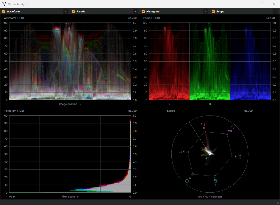Viewport: 280px width, 205px height.
Task: Click the 'Histogram (RGB)' panel title
Action: 14,111
